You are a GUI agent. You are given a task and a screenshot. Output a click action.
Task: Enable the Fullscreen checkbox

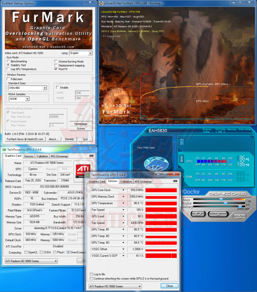click(x=8, y=79)
